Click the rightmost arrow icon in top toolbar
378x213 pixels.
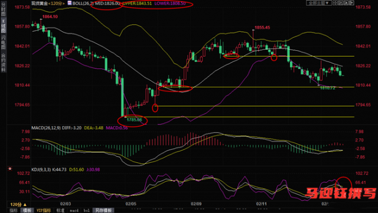click(x=351, y=3)
